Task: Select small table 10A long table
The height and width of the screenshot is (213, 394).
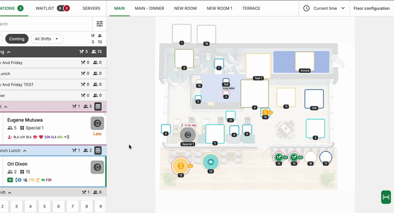Action: click(x=226, y=81)
